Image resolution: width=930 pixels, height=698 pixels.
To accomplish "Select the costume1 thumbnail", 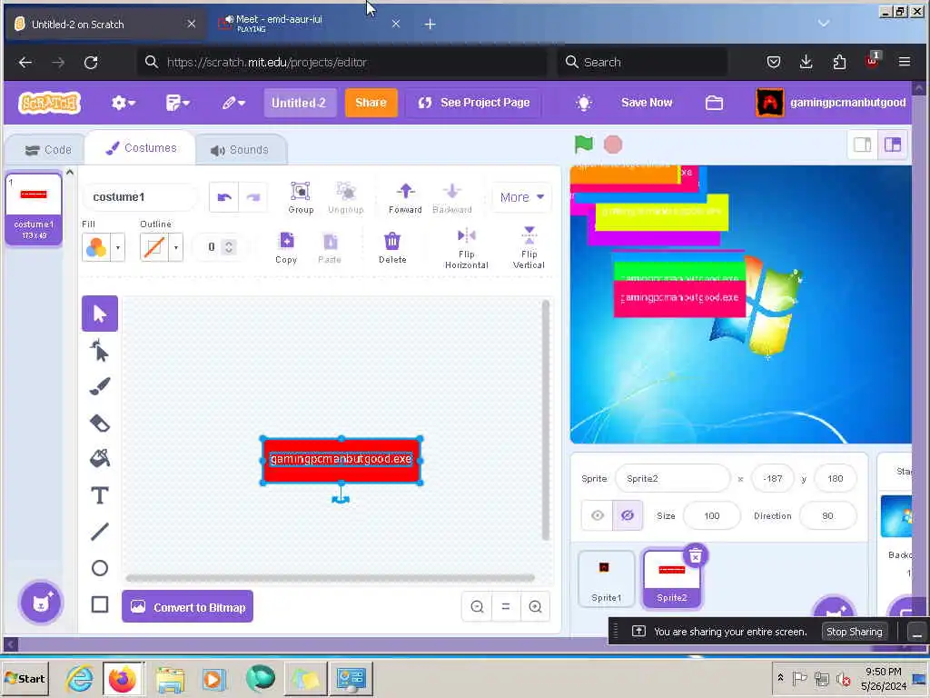I will (x=34, y=208).
